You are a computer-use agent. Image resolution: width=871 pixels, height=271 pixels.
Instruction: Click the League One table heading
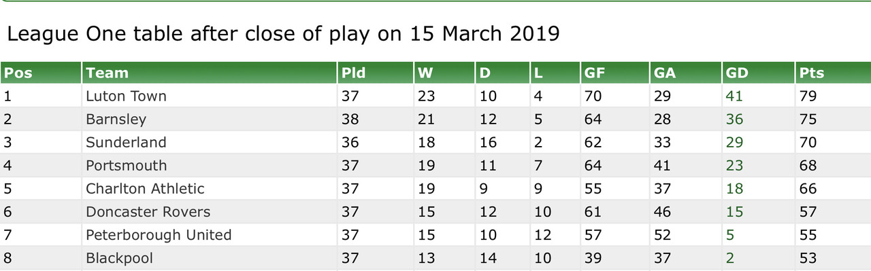pyautogui.click(x=283, y=34)
